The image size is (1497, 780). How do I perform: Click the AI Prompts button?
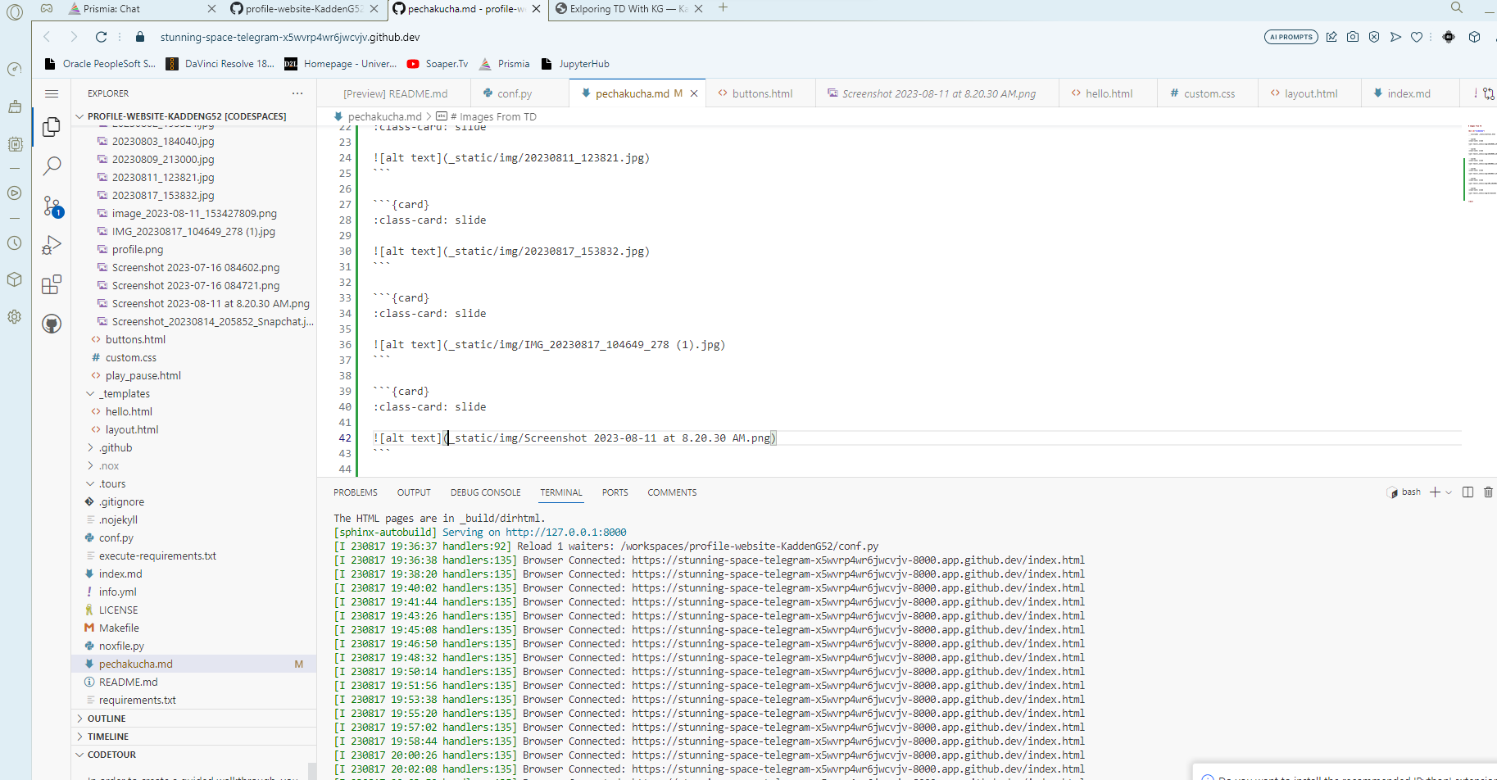[1291, 37]
